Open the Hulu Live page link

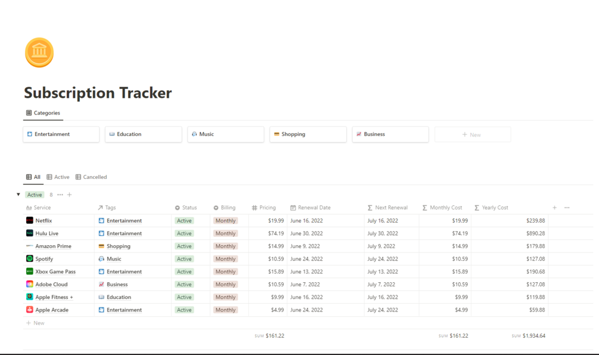point(47,233)
